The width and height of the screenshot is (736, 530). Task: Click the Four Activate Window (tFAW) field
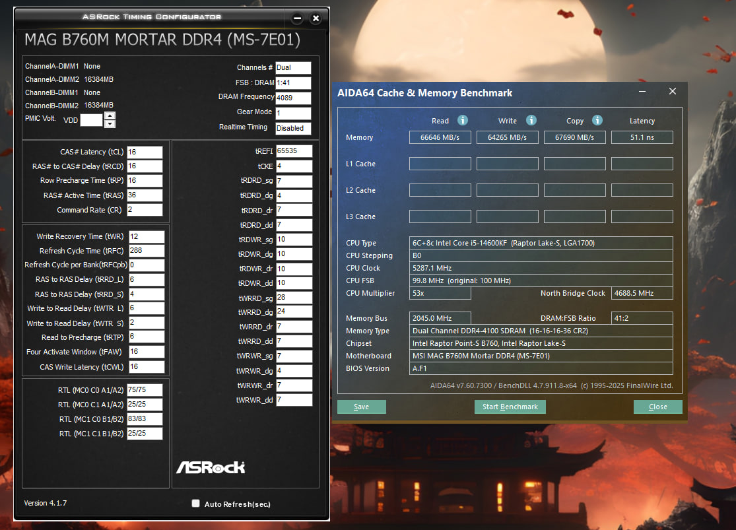click(x=147, y=352)
